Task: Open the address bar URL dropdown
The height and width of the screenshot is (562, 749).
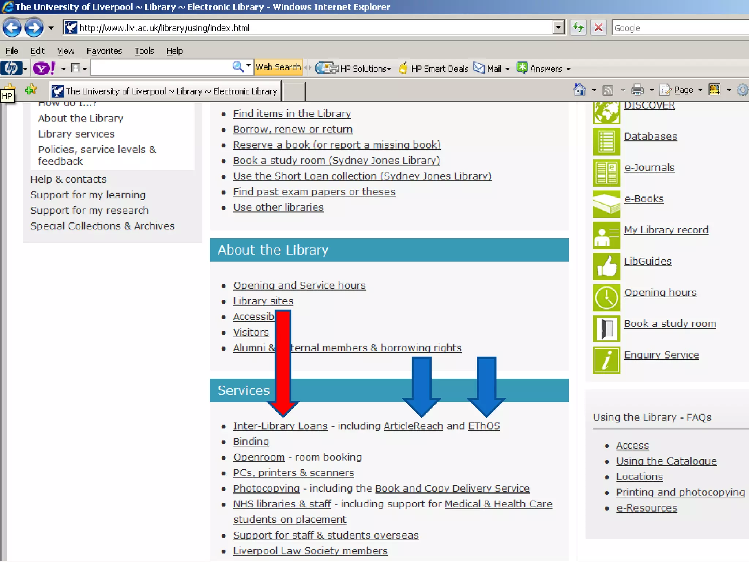Action: (558, 28)
